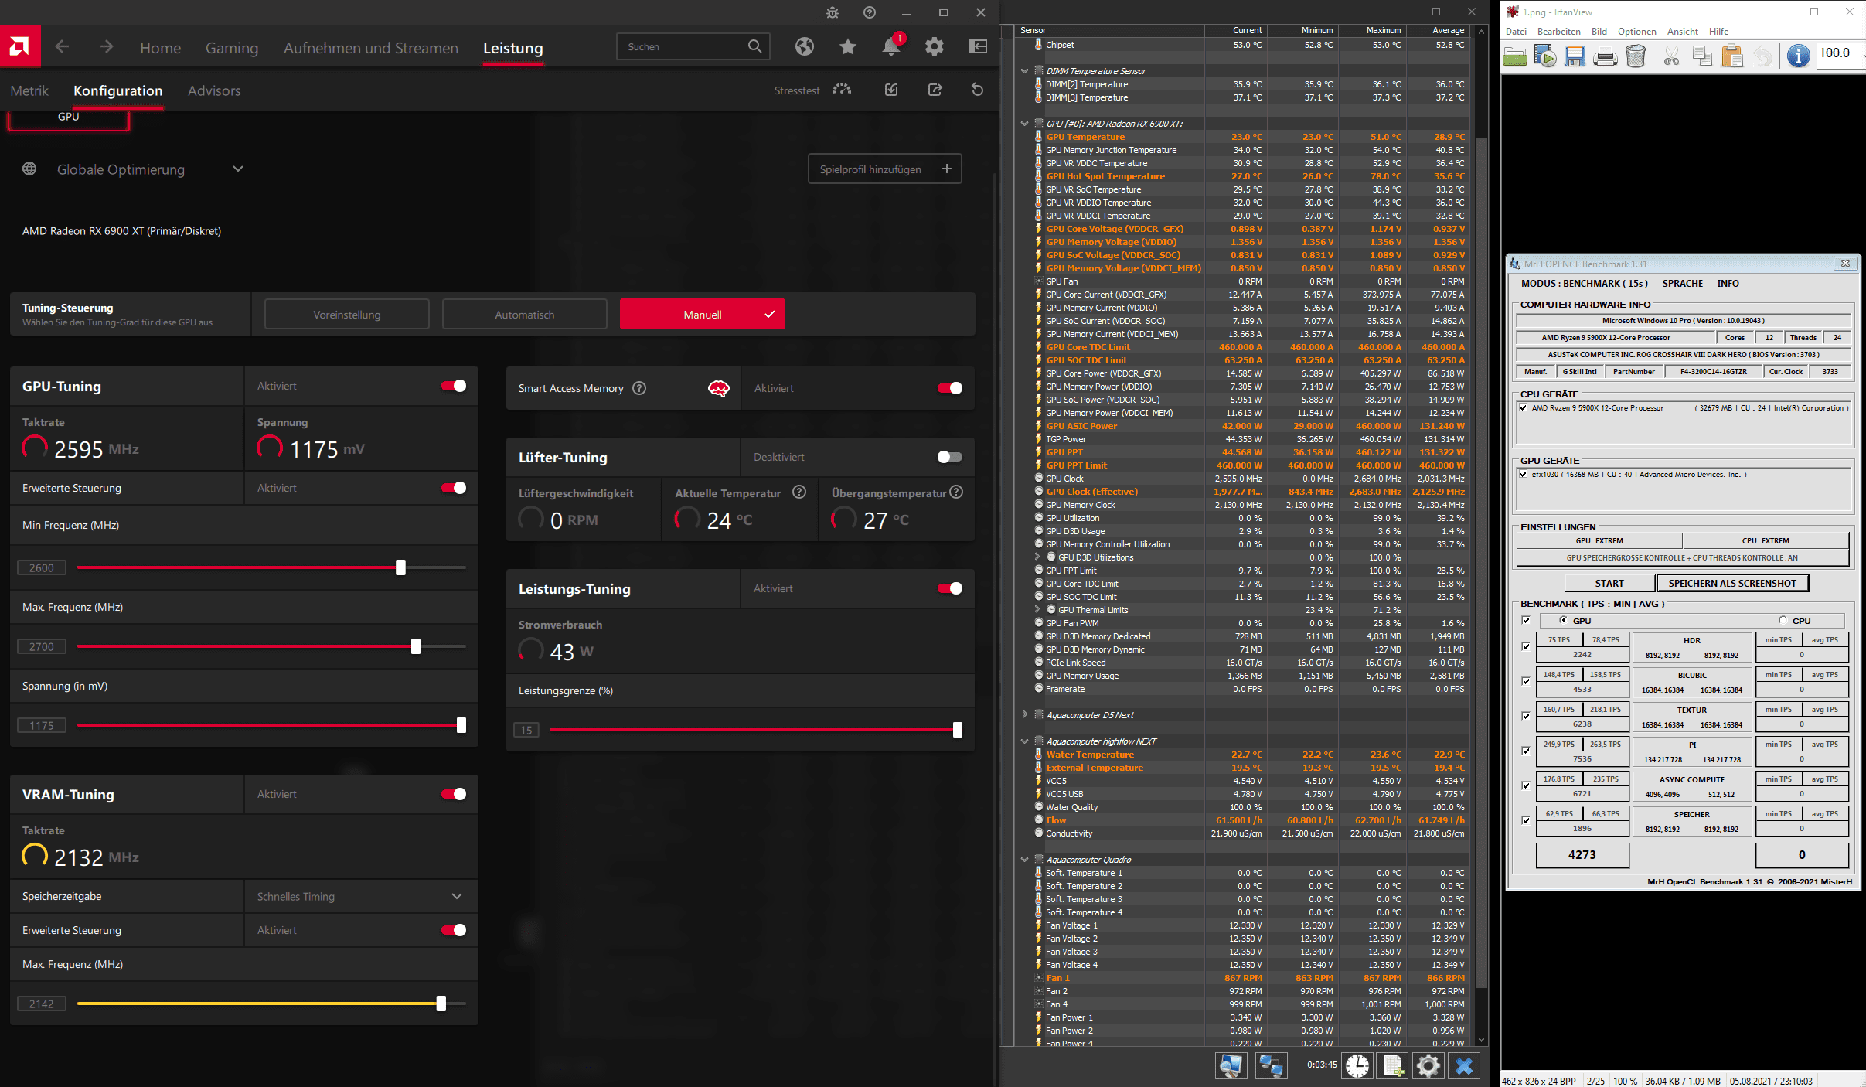This screenshot has height=1087, width=1866.
Task: Toggle GPU Erweiterte Steuerung switch
Action: [x=454, y=488]
